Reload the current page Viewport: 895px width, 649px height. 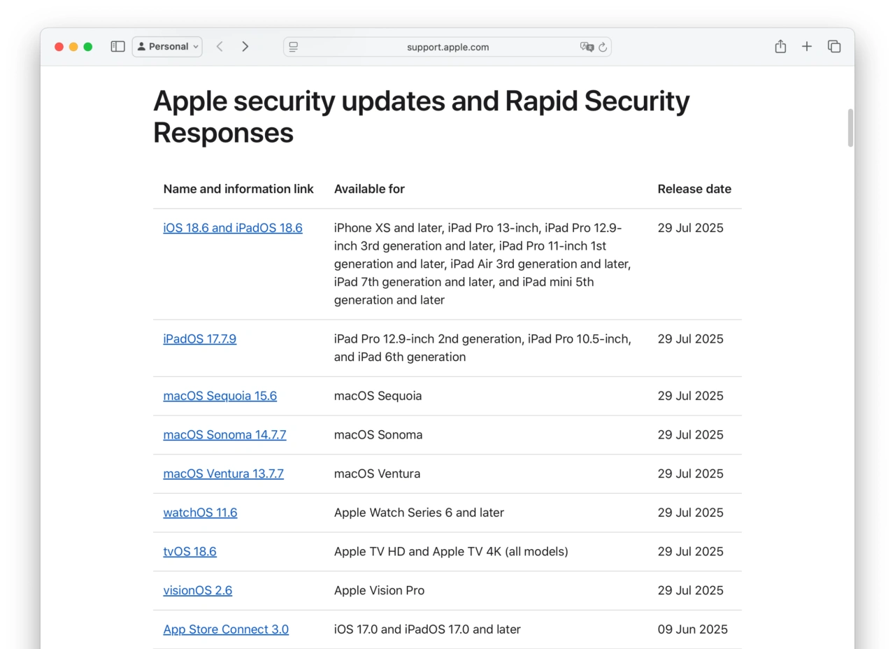(603, 47)
